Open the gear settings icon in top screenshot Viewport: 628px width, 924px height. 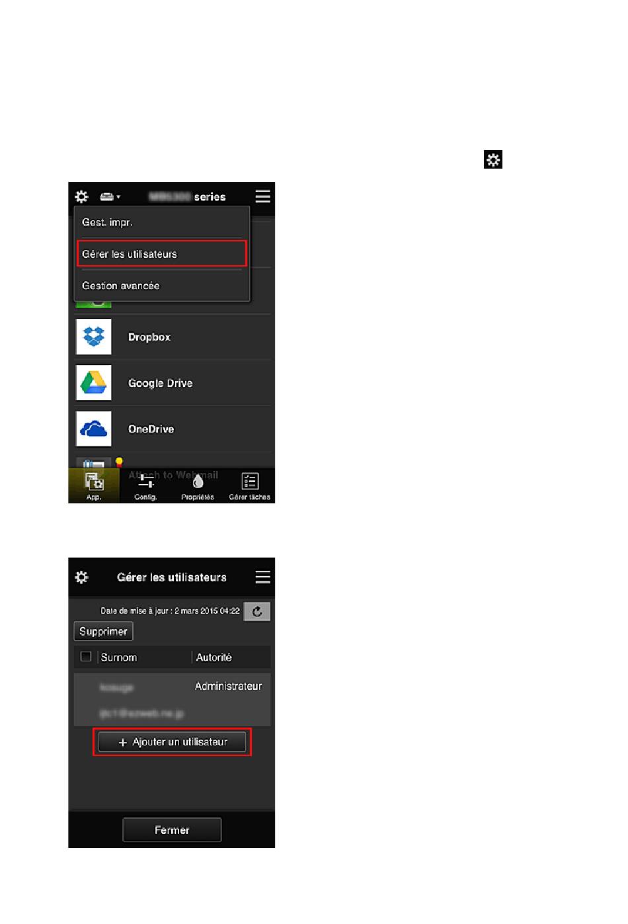pyautogui.click(x=81, y=196)
